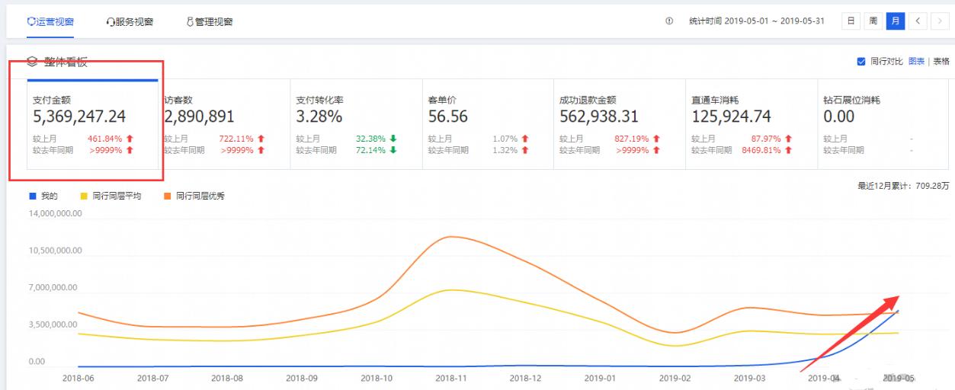
Task: Click the red up arrow next to 827.19%
Action: tap(657, 139)
